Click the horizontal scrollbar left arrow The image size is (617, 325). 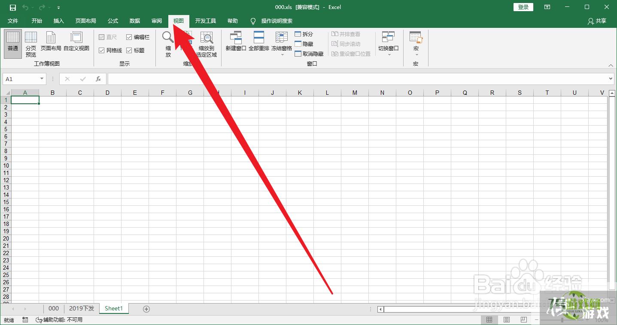point(380,309)
